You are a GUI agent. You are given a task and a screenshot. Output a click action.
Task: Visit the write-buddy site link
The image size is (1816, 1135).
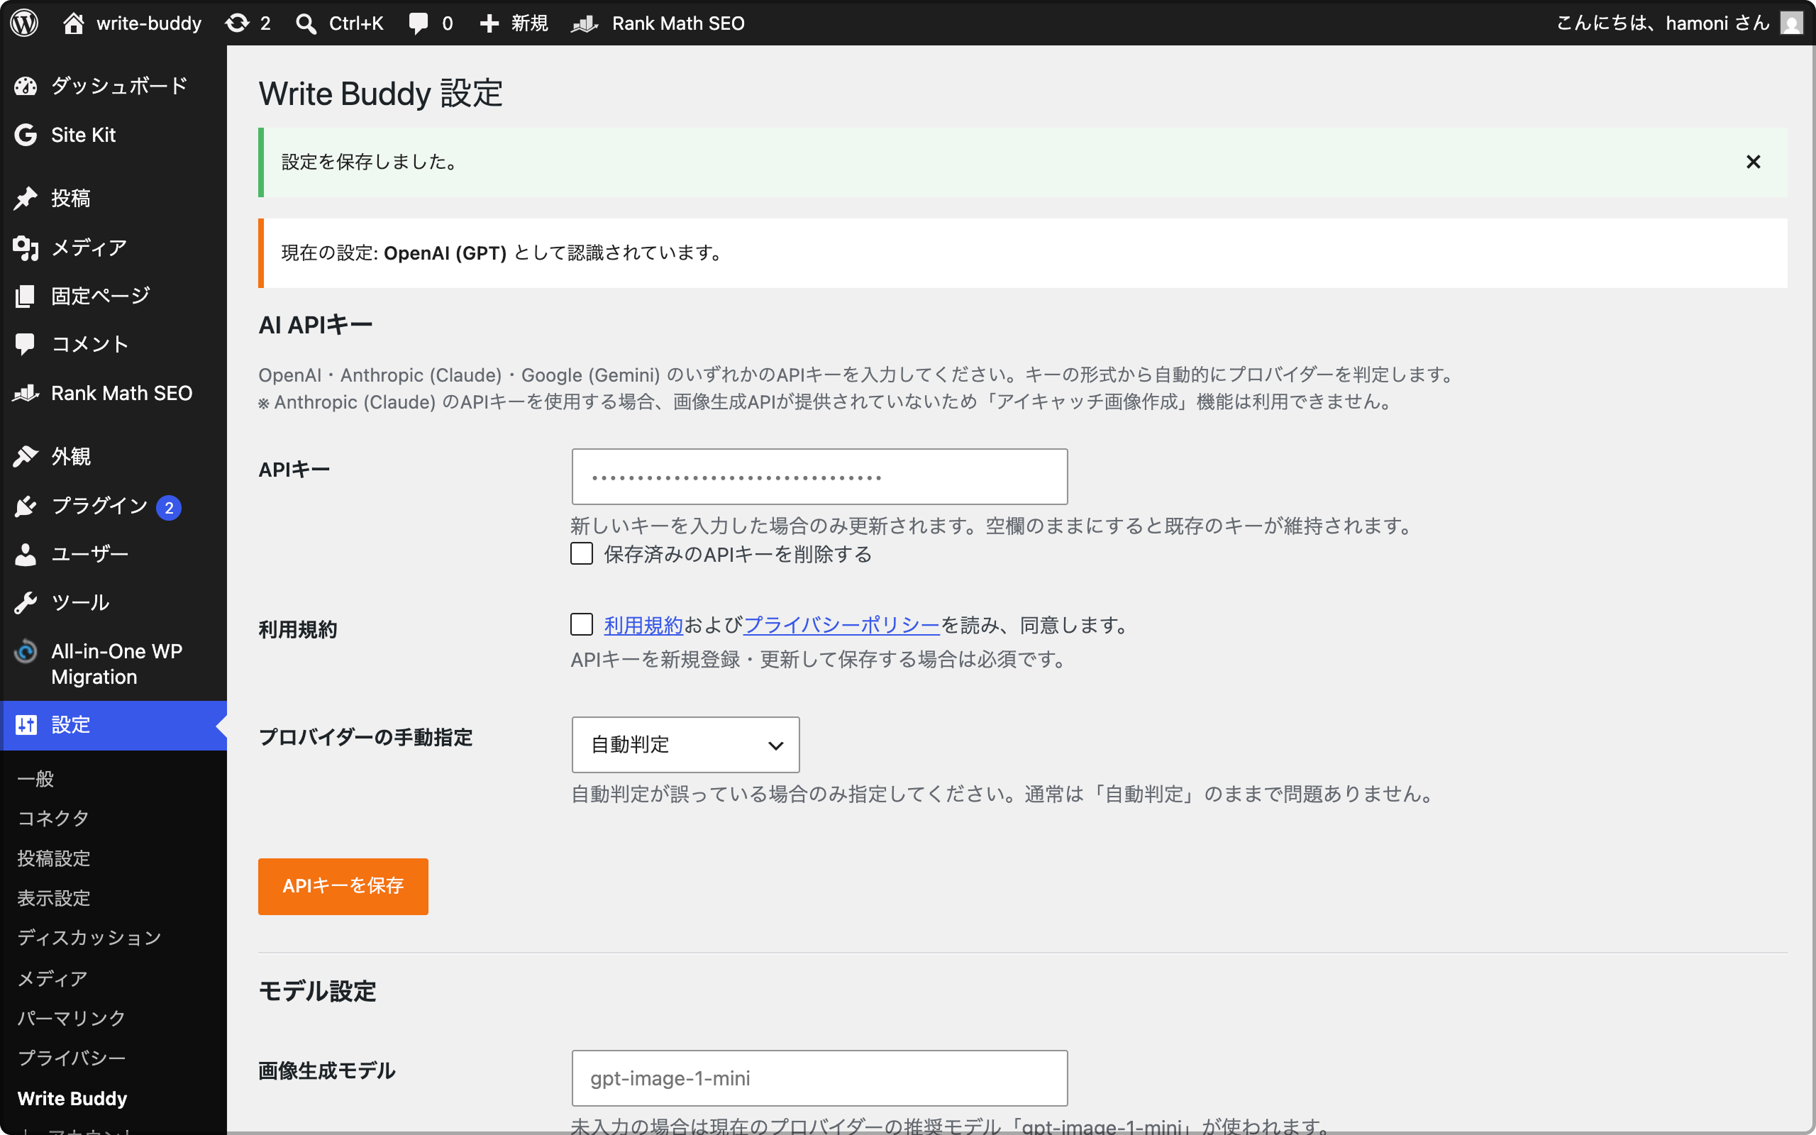tap(148, 23)
